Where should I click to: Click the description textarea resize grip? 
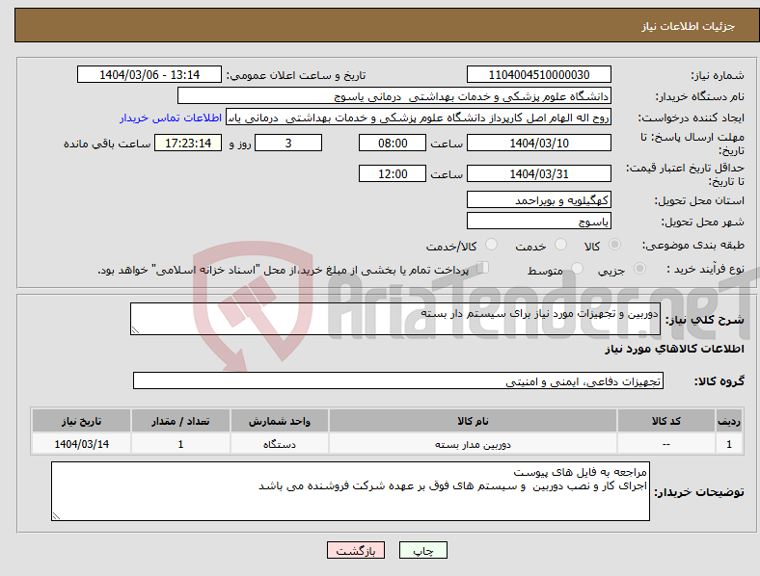click(135, 330)
